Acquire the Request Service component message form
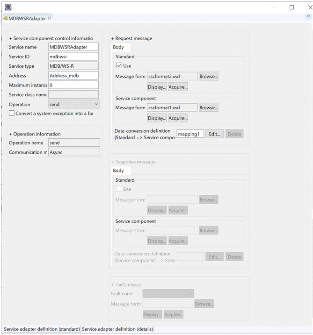 coord(178,118)
